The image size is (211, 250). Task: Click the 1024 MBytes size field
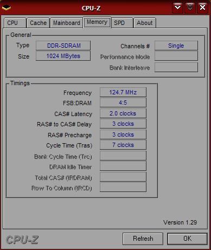tap(63, 56)
